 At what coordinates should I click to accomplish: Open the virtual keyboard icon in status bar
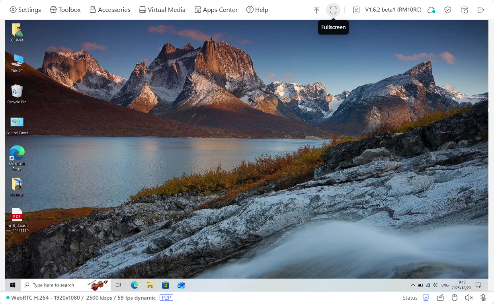[x=440, y=297]
